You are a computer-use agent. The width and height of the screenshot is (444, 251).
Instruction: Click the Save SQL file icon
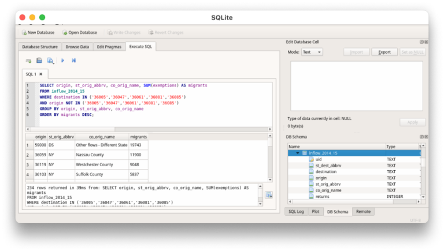coord(50,61)
